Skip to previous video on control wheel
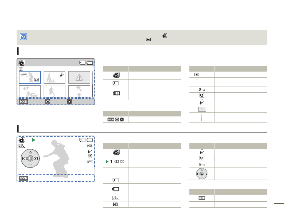This screenshot has height=217, width=284. point(24,158)
